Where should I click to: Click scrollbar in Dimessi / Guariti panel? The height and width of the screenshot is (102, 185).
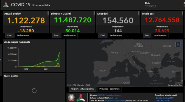(94, 13)
